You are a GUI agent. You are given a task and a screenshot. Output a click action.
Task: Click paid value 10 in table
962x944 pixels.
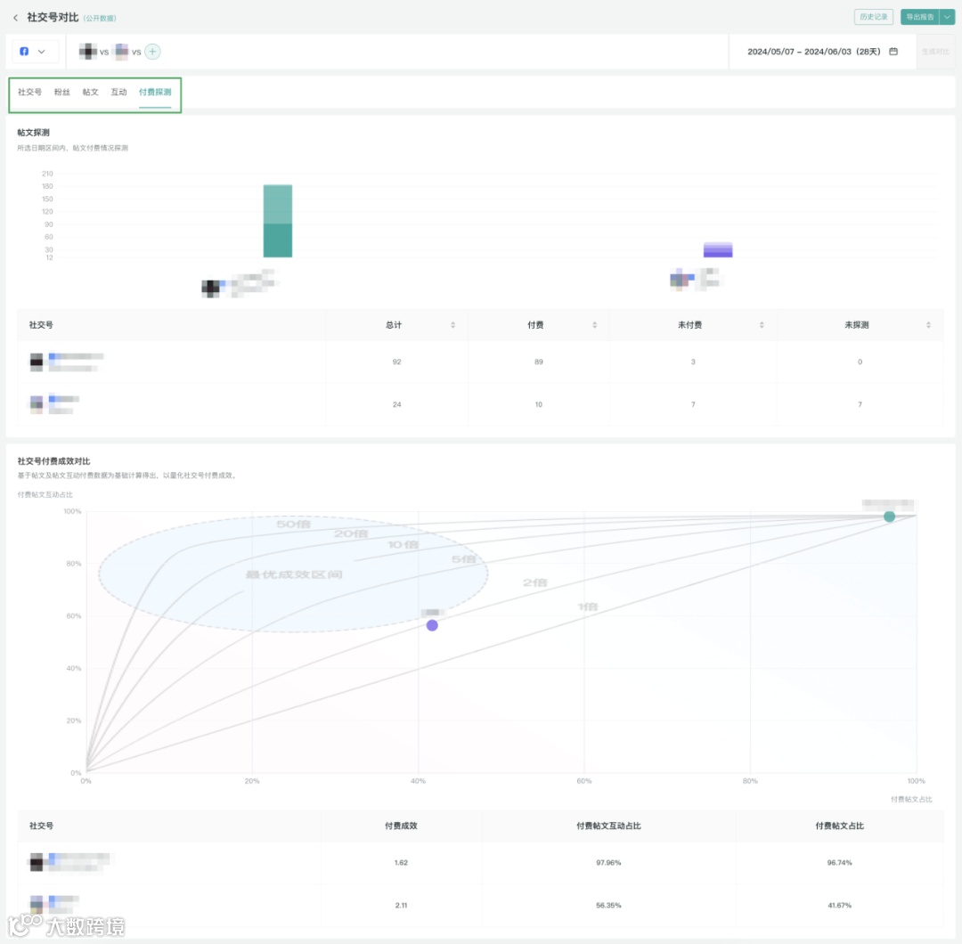539,405
